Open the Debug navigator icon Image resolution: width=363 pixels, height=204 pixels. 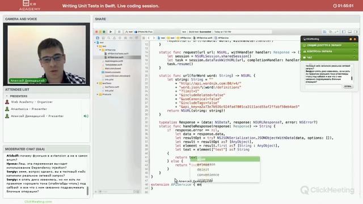pyautogui.click(x=125, y=38)
